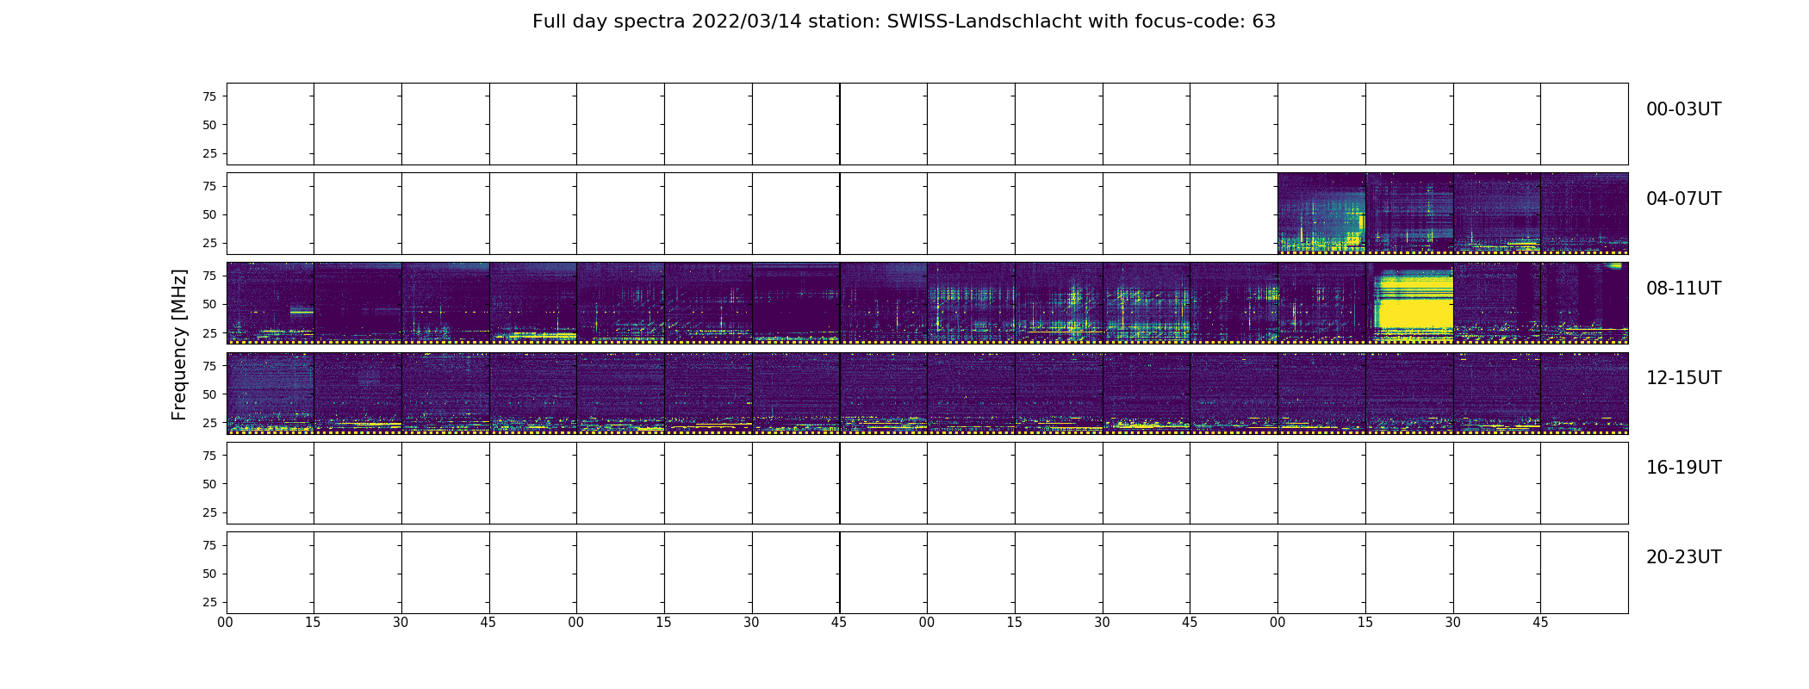Click the rightmost '45' x-axis tick label

[1540, 622]
